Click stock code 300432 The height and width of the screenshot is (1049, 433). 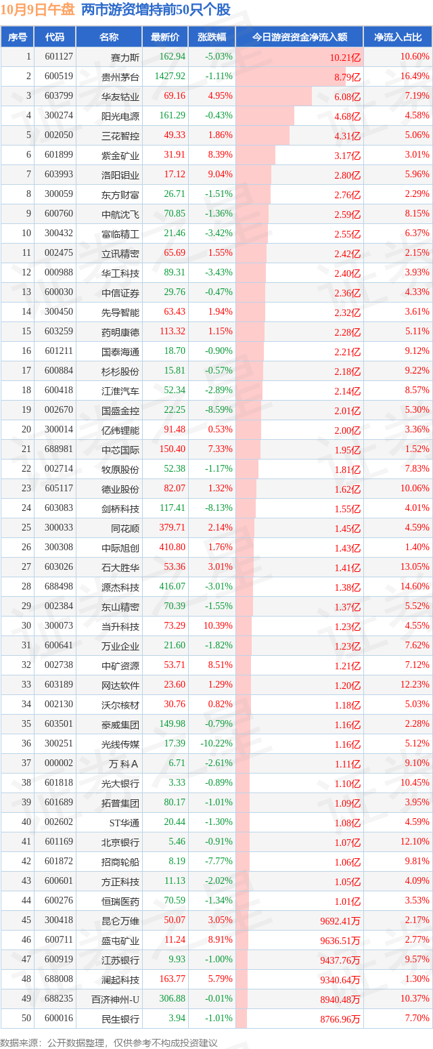tap(59, 233)
